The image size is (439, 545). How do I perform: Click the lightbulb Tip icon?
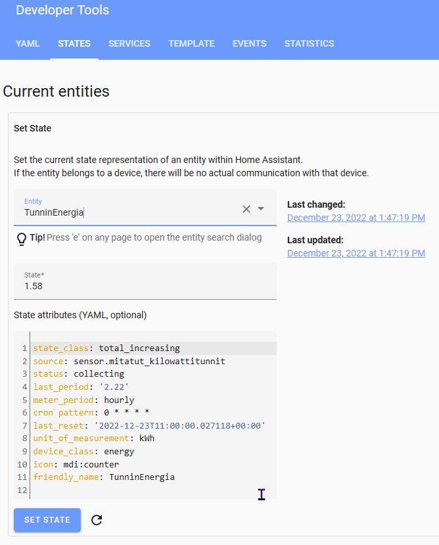21,238
